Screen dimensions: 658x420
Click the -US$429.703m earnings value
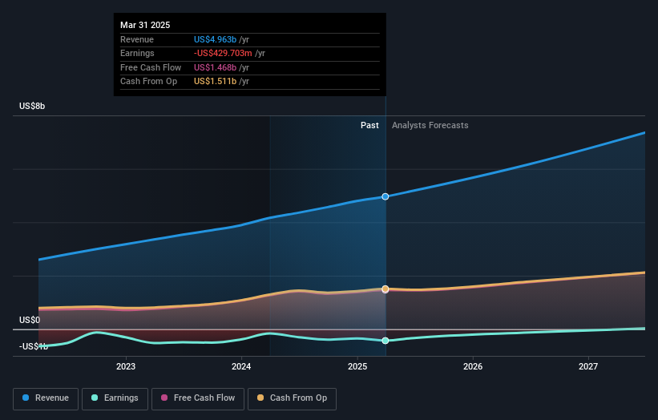(x=223, y=53)
